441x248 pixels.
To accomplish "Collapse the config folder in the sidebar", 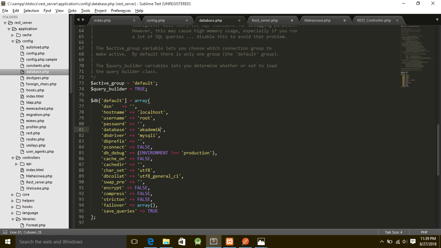I will [12, 41].
